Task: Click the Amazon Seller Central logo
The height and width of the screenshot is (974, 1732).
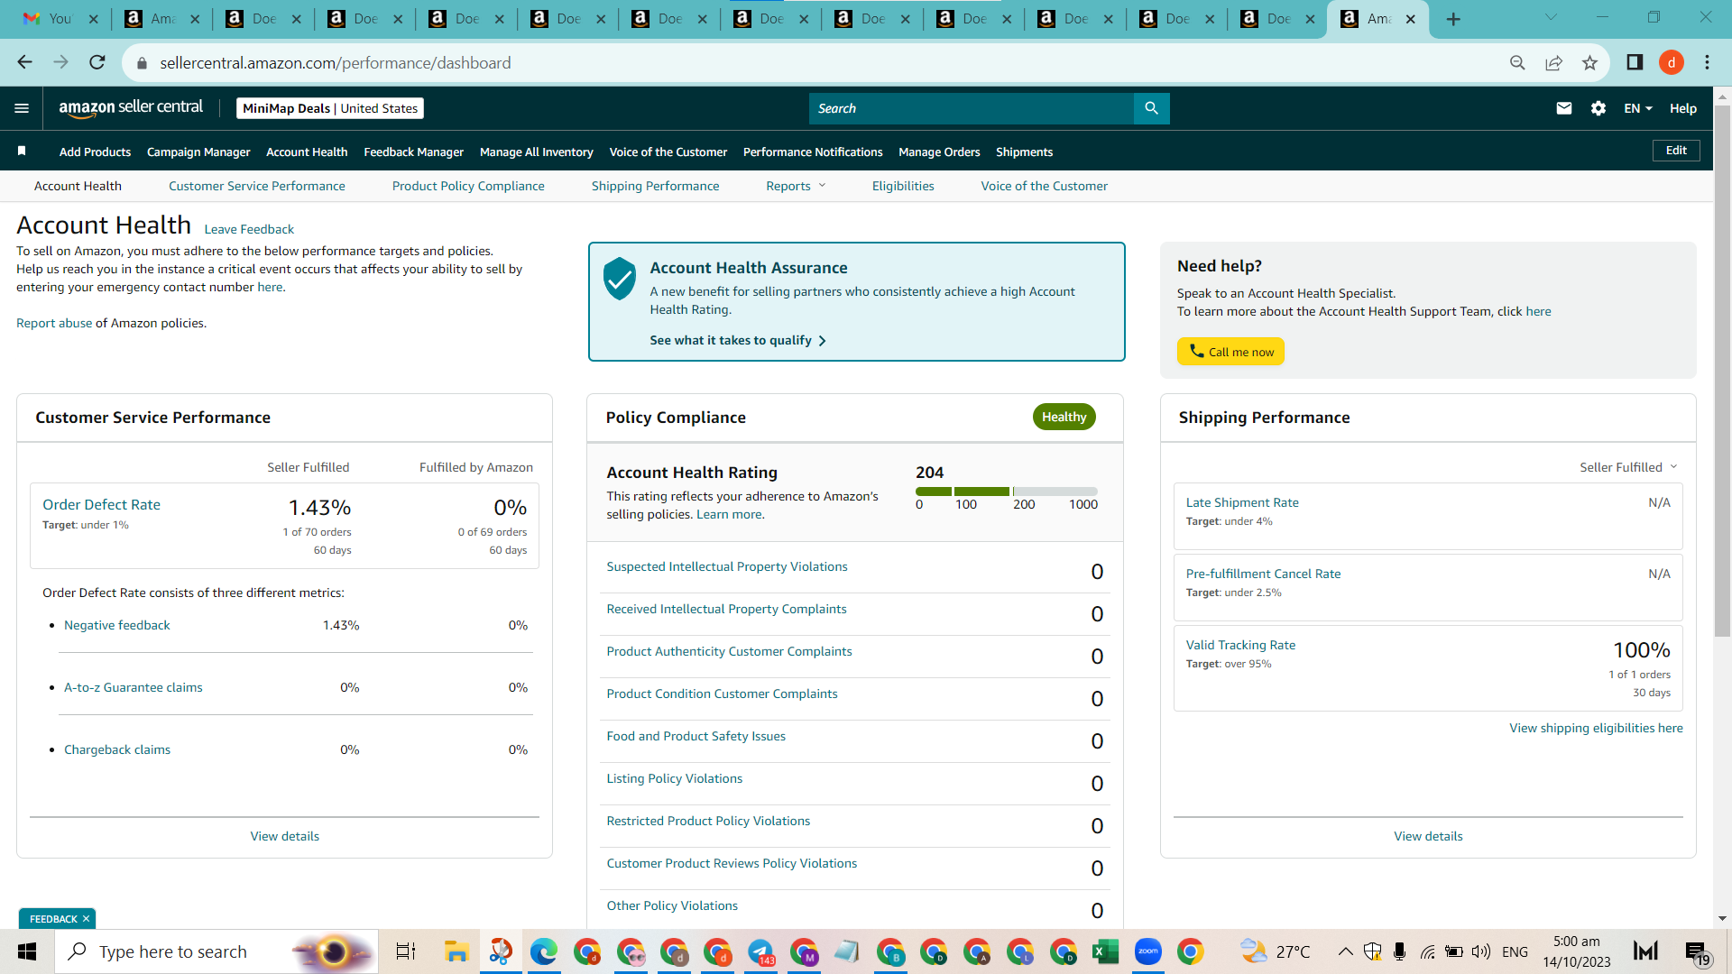Action: pyautogui.click(x=131, y=107)
